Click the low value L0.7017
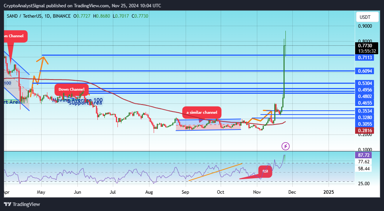 pyautogui.click(x=121, y=16)
